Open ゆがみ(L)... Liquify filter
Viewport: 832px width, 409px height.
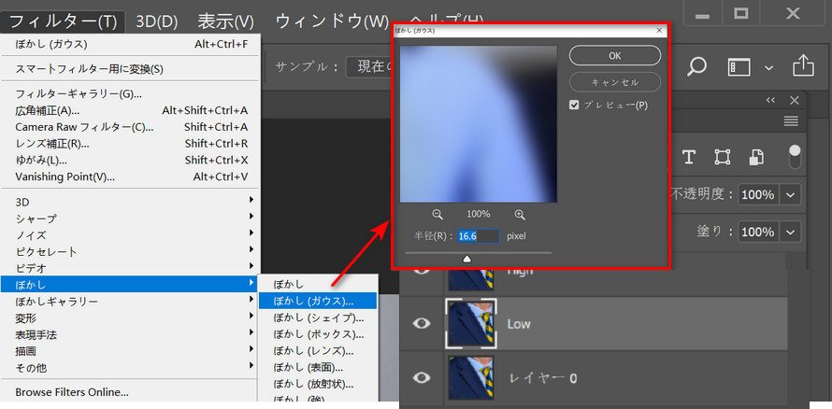tap(131, 160)
